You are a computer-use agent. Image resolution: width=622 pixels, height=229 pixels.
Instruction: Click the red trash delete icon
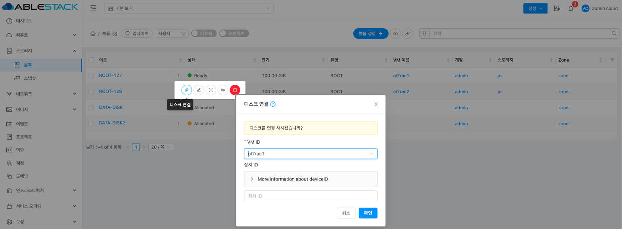[235, 90]
